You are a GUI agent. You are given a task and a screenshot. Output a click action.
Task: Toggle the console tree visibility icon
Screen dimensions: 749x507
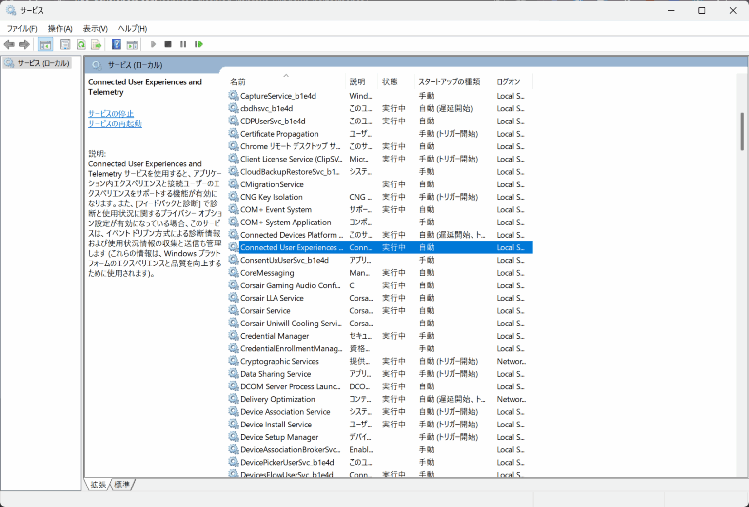pyautogui.click(x=45, y=44)
